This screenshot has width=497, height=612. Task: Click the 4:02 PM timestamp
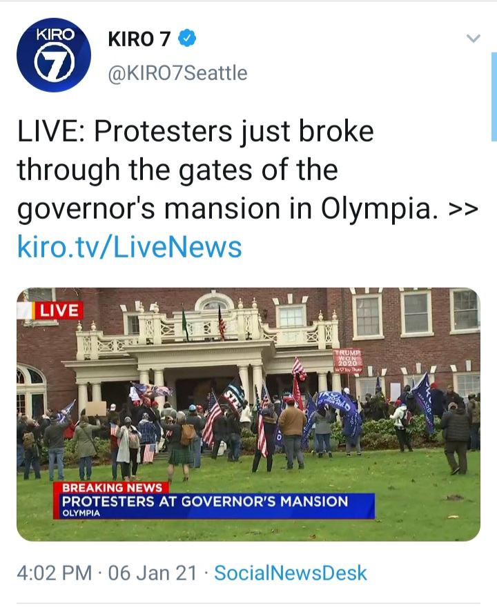(55, 573)
